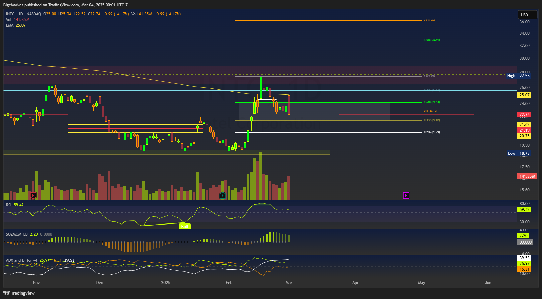Click the Fib level 2 (36.26) label
The width and height of the screenshot is (542, 299).
429,20
